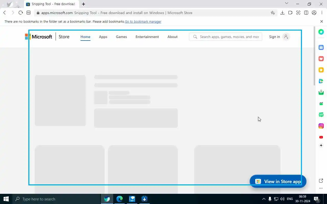Click the Search apps, games, movies field
This screenshot has width=327, height=204.
(226, 37)
